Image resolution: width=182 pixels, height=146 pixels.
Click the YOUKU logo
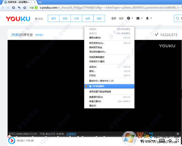(18, 19)
